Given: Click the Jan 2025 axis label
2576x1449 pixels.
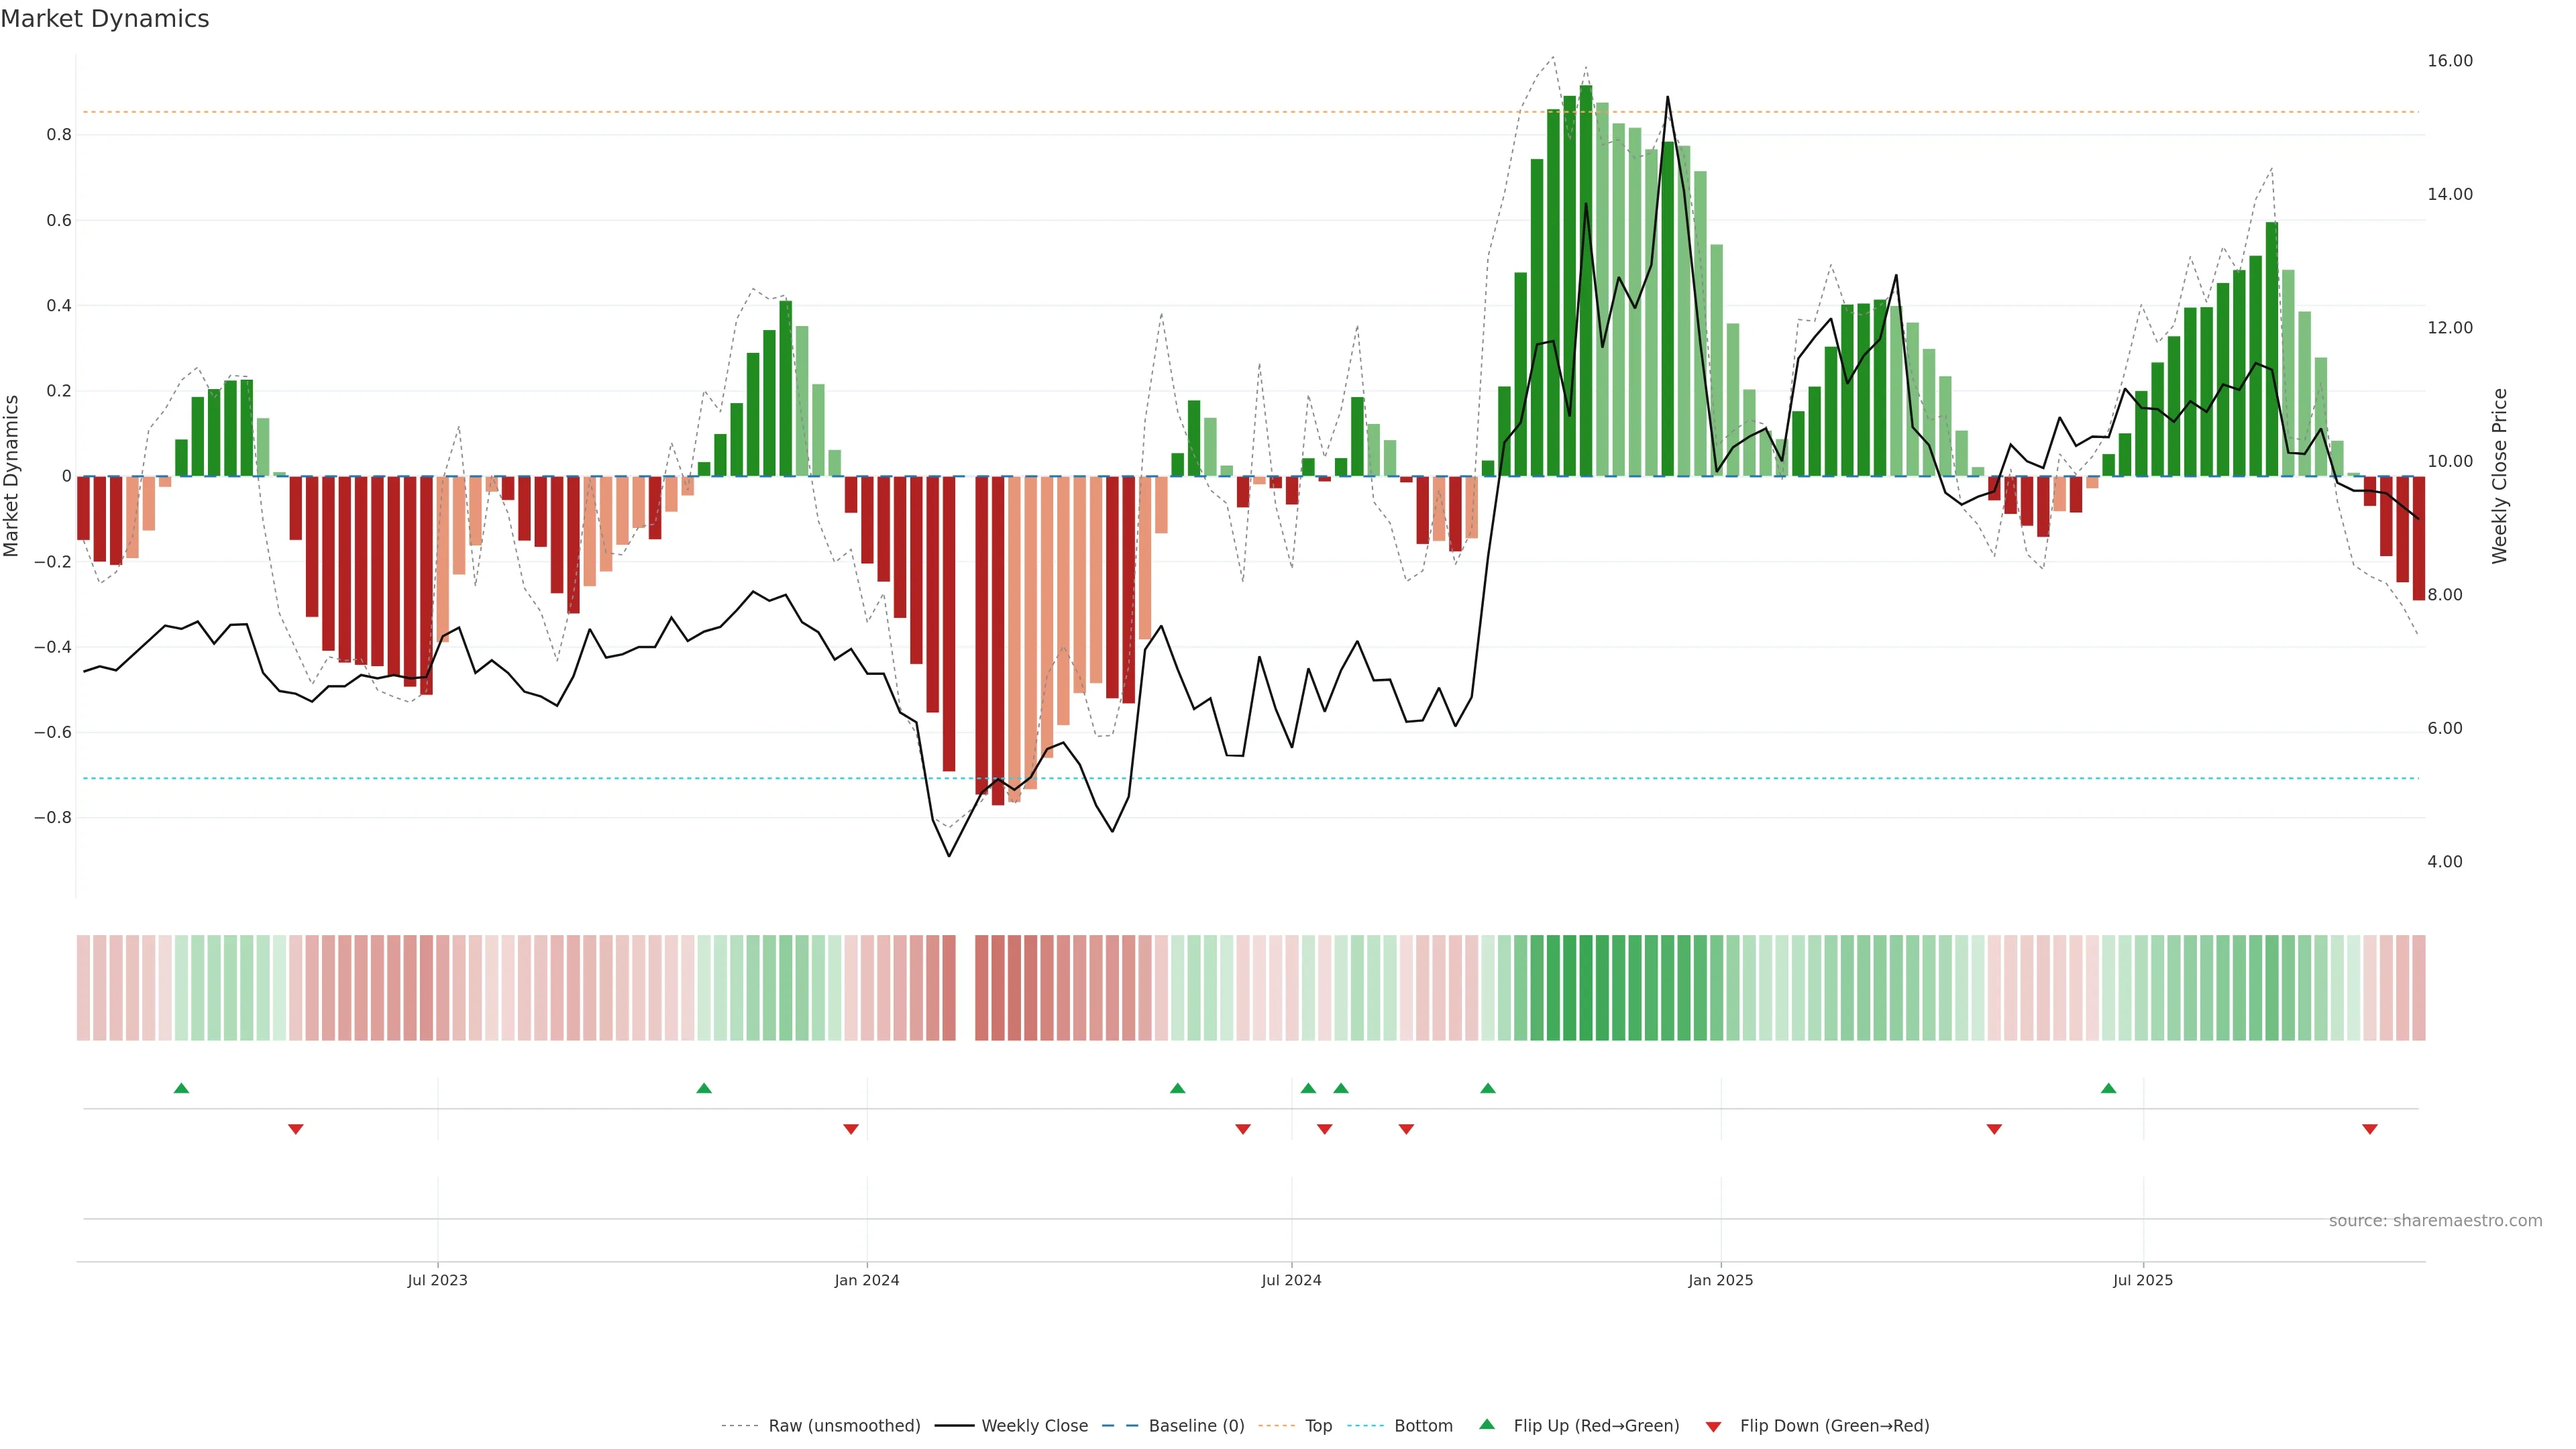Looking at the screenshot, I should pos(1720,1280).
